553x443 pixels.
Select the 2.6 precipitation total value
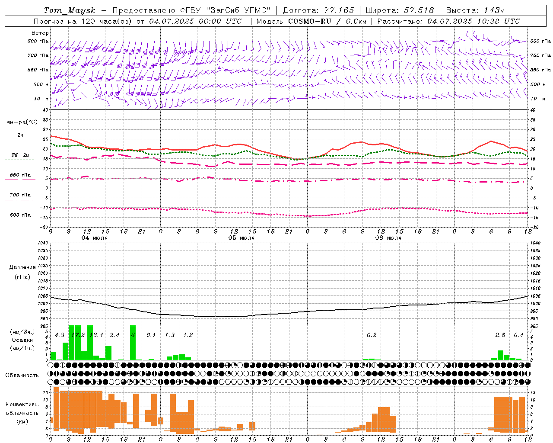pyautogui.click(x=500, y=335)
